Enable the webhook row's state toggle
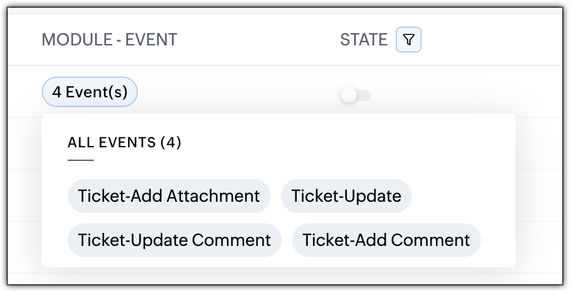The width and height of the screenshot is (570, 292). pyautogui.click(x=355, y=95)
